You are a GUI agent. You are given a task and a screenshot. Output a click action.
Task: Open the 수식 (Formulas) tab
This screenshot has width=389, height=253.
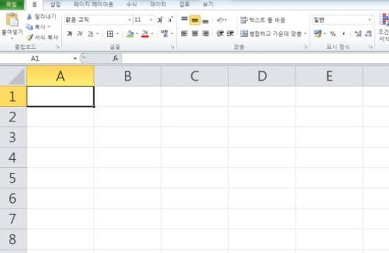132,4
